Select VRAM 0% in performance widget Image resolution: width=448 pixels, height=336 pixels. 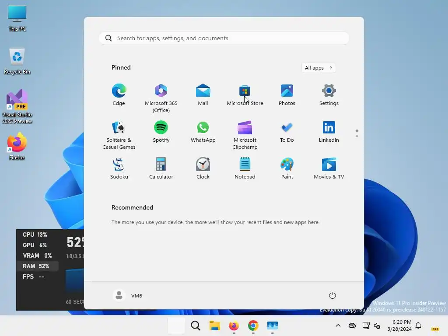pos(38,255)
